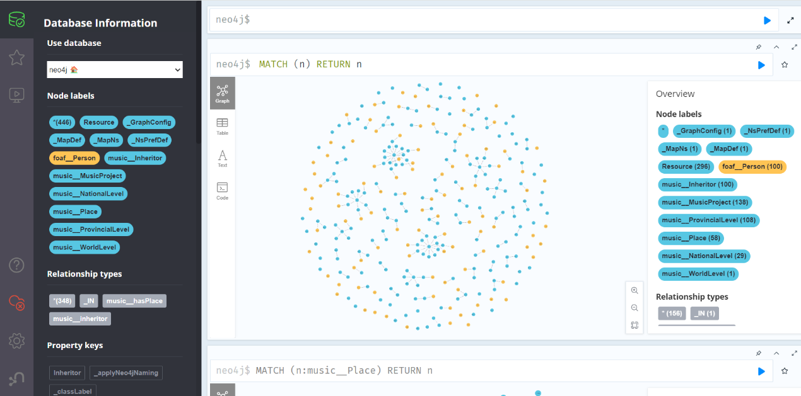Click the music__hasPlace relationship type
Screen dimensions: 801x396
pyautogui.click(x=134, y=301)
